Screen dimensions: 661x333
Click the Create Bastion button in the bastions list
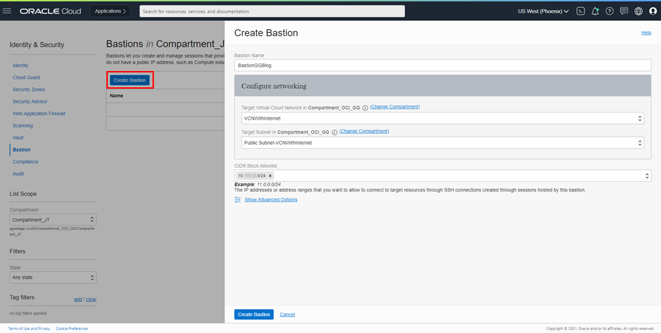coord(129,80)
